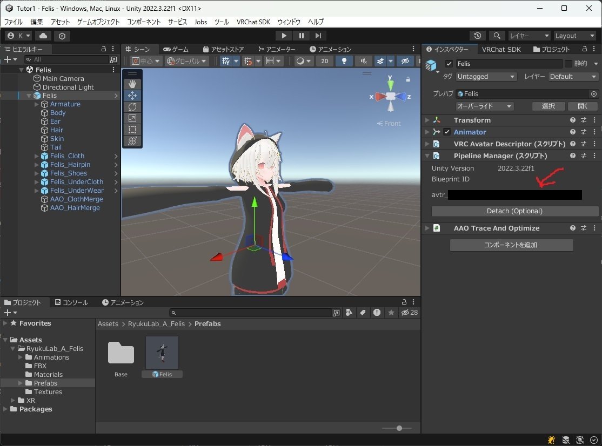The width and height of the screenshot is (602, 446).
Task: Toggle scene visibility hidden-objects icon
Action: point(405,61)
